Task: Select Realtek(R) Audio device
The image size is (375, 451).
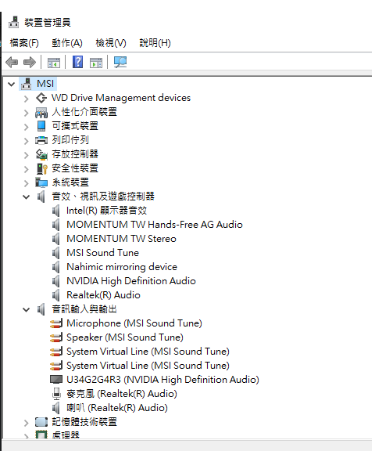Action: (103, 295)
